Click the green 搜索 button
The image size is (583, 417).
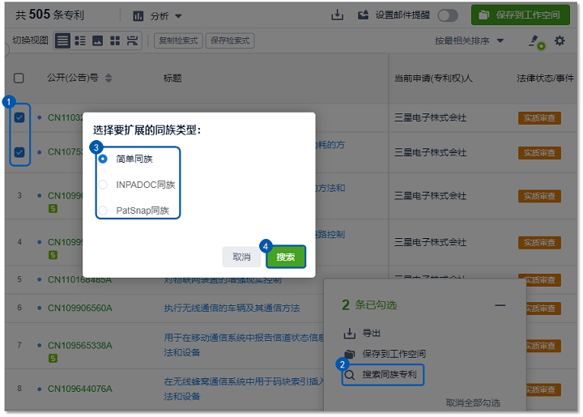286,257
